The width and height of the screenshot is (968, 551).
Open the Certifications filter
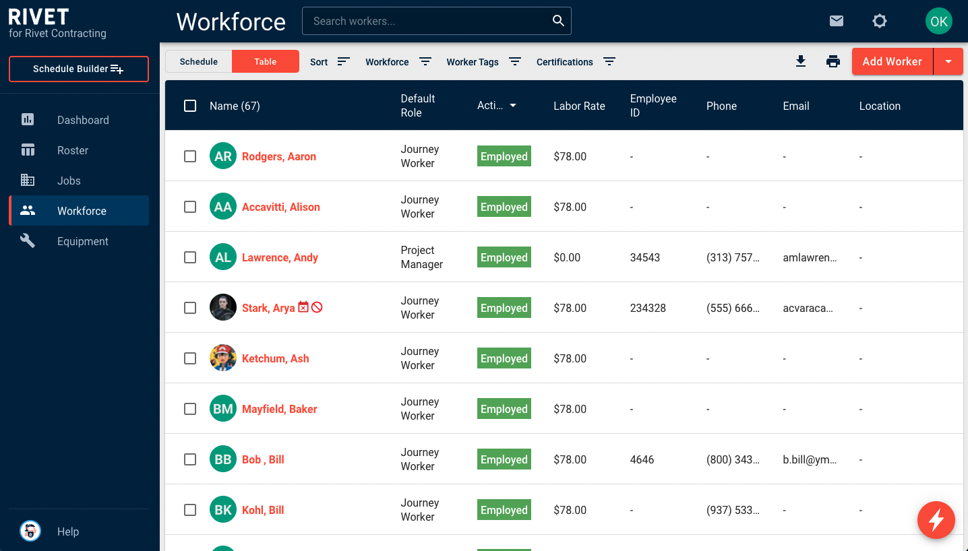pyautogui.click(x=576, y=61)
